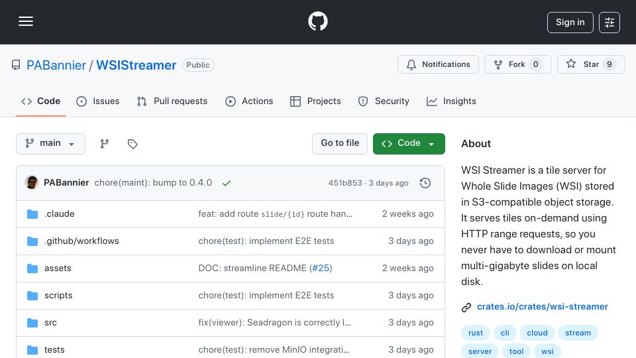Viewport: 636px width, 358px height.
Task: View tags via the tag icon
Action: (x=132, y=144)
